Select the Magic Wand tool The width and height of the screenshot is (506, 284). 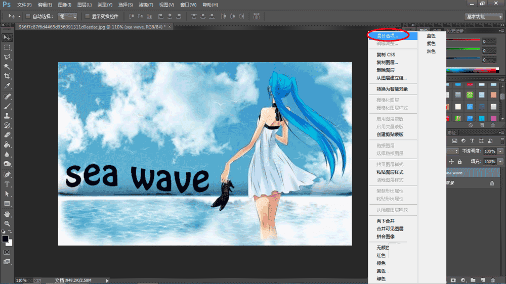point(7,67)
